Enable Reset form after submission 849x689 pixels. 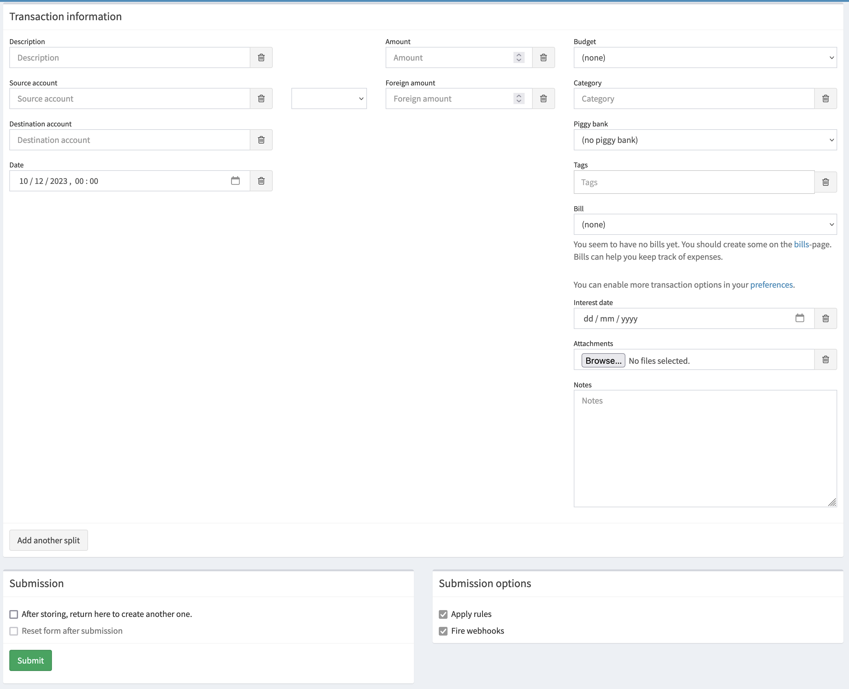(x=14, y=631)
